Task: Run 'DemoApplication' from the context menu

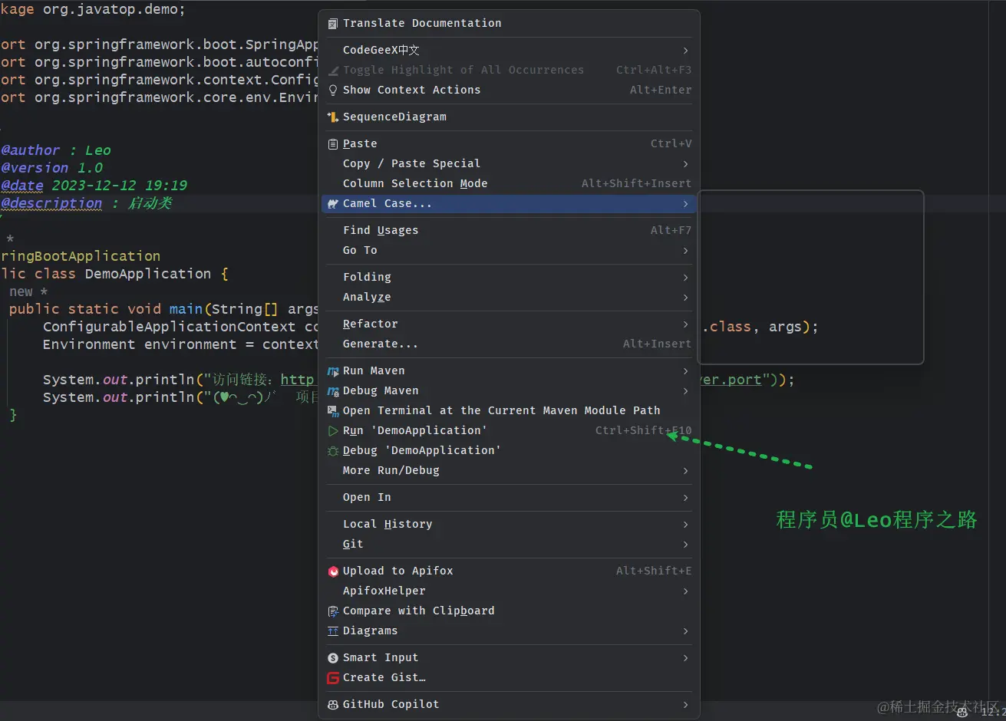Action: point(509,430)
